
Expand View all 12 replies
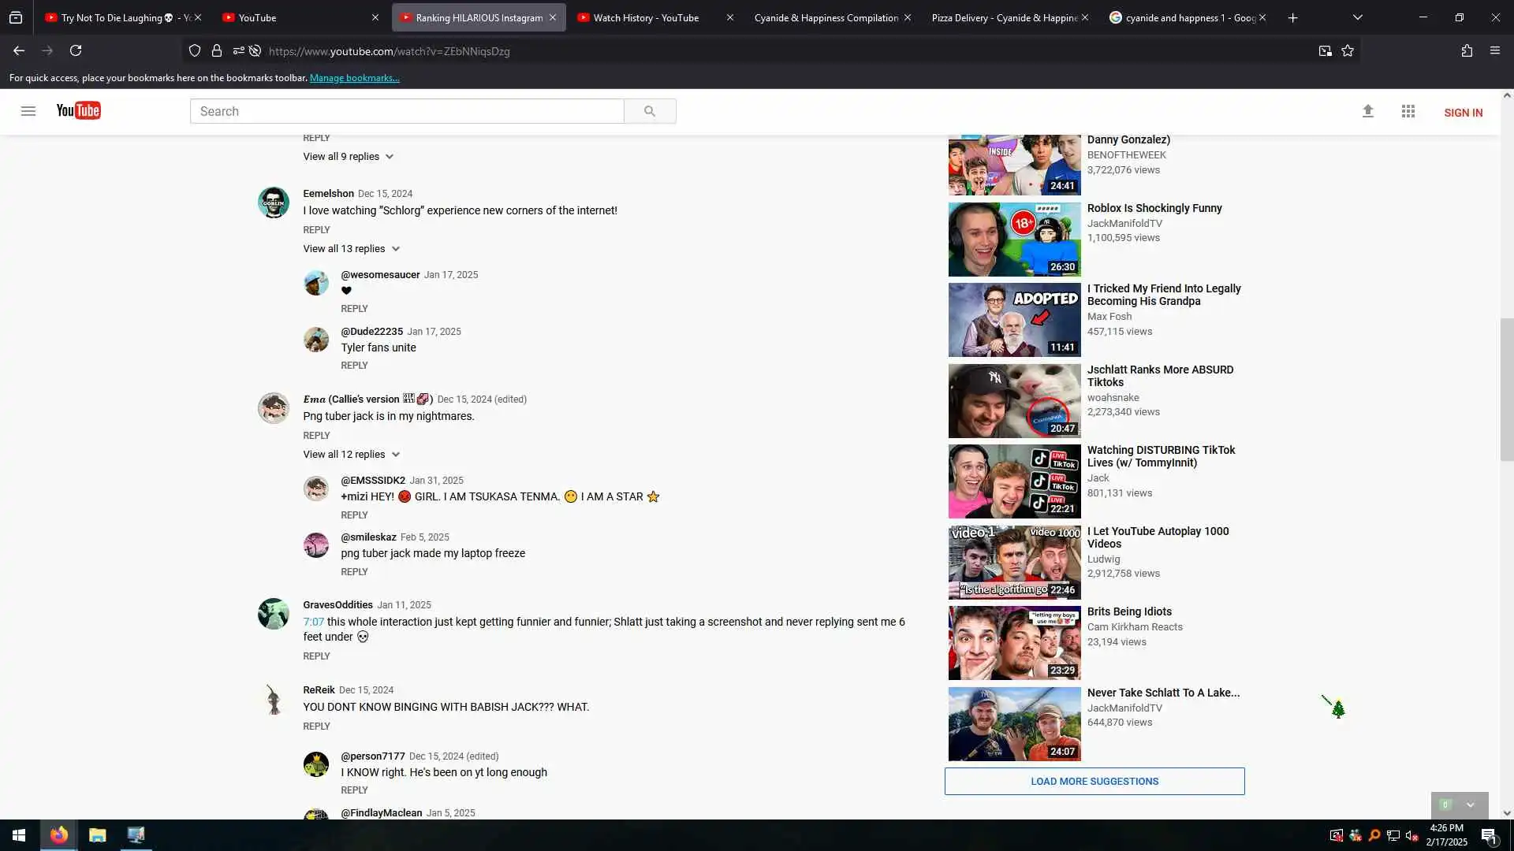351,455
